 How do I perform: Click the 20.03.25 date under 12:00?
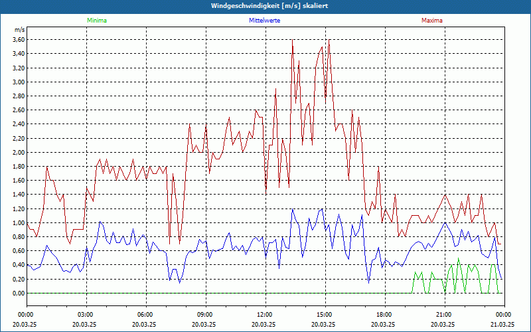[264, 324]
